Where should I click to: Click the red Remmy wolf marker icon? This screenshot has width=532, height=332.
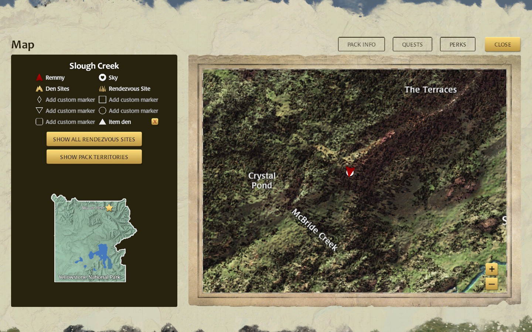pyautogui.click(x=39, y=77)
